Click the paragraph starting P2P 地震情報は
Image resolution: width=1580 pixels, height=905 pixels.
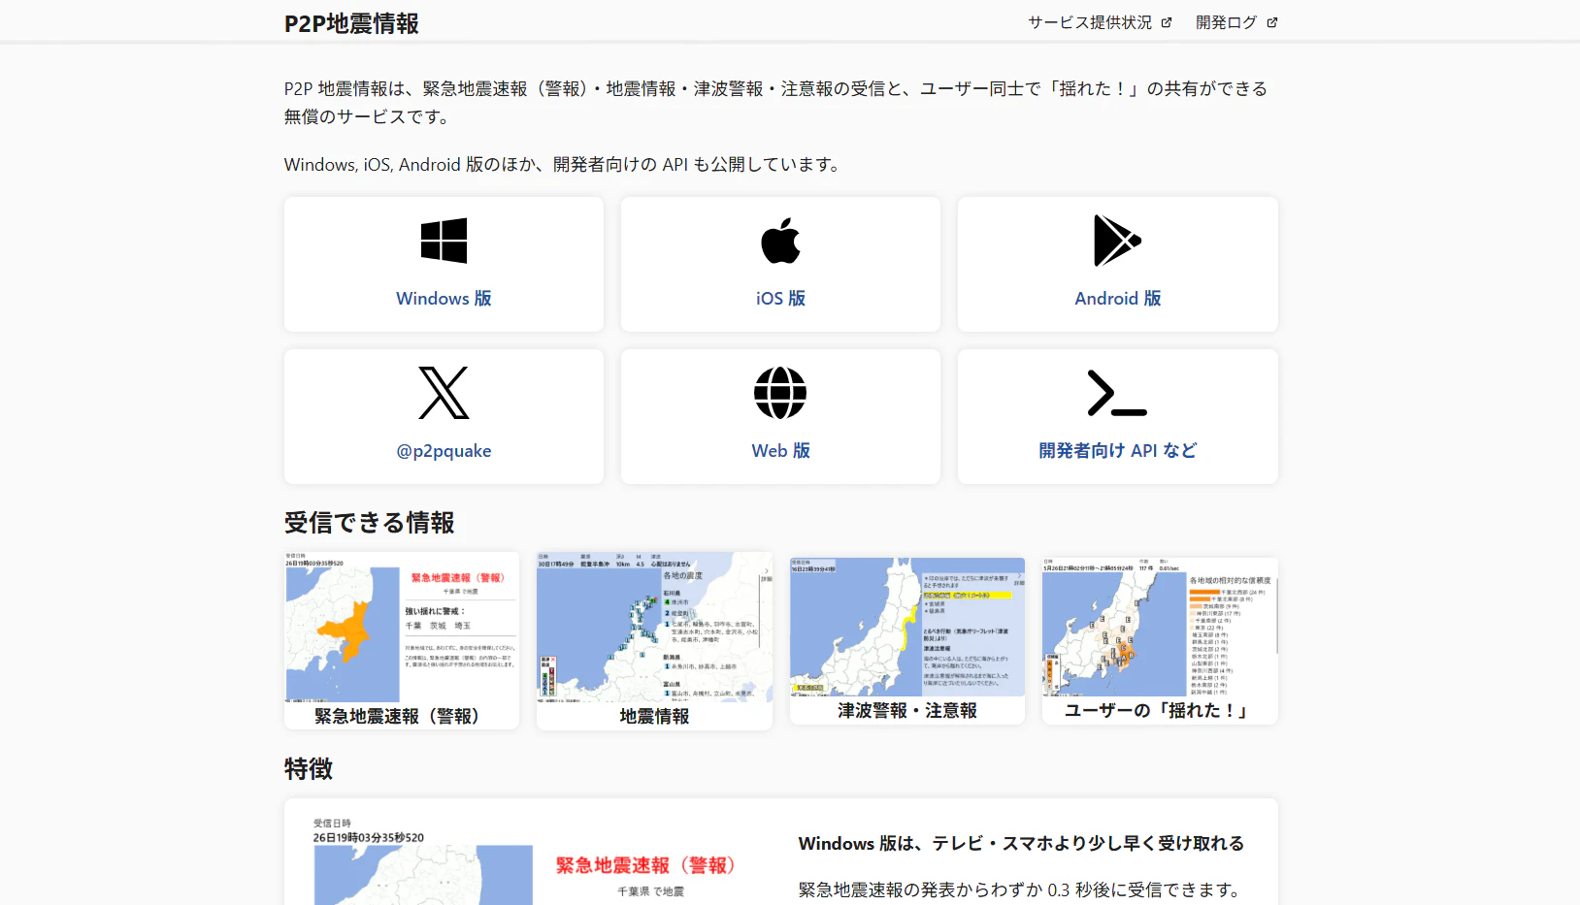776,103
